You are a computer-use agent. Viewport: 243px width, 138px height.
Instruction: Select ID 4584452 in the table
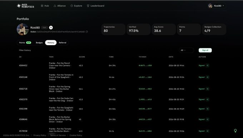[x=23, y=65]
